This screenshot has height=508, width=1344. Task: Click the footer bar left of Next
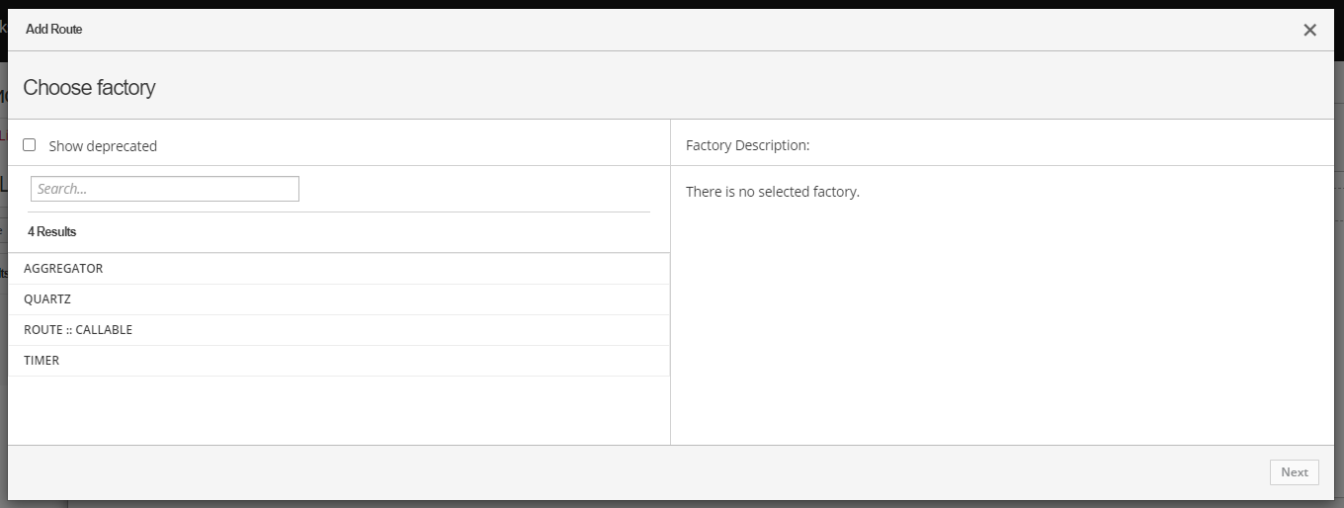tap(632, 472)
